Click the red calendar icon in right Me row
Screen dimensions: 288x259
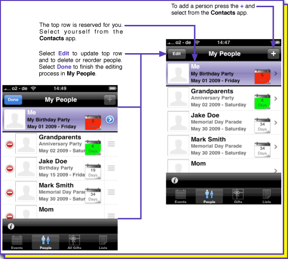(262, 76)
